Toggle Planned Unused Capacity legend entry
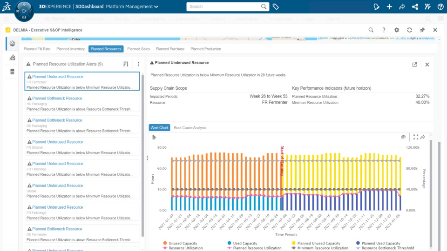Image resolution: width=447 pixels, height=251 pixels. (316, 243)
